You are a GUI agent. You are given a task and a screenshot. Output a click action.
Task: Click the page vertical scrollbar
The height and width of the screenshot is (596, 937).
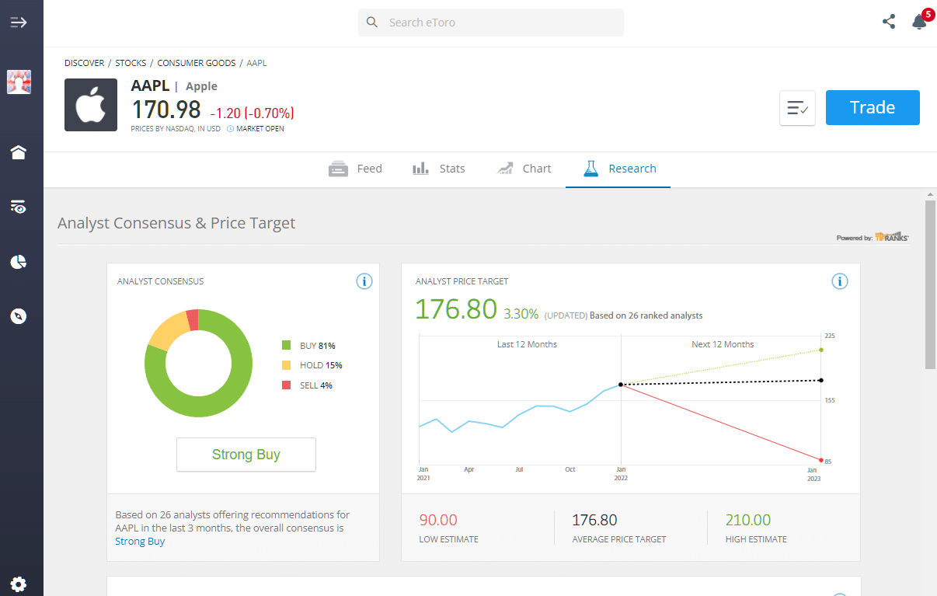930,284
